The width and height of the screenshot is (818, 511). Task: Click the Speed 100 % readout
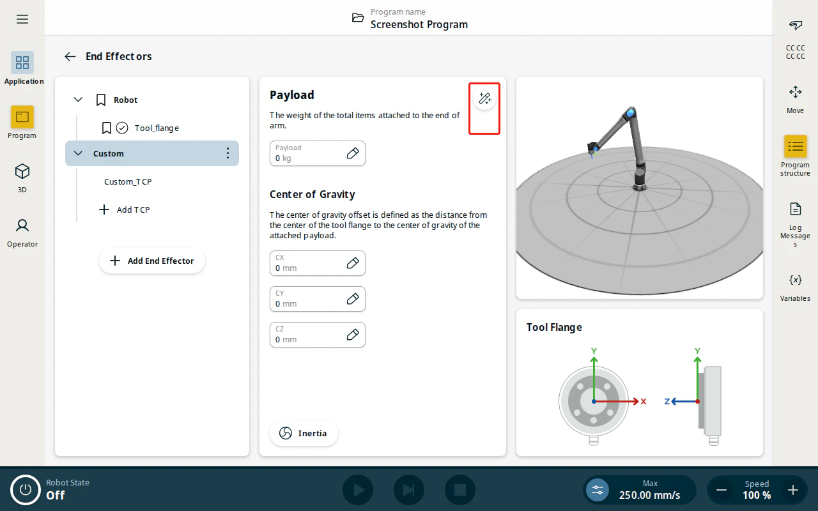click(x=757, y=490)
